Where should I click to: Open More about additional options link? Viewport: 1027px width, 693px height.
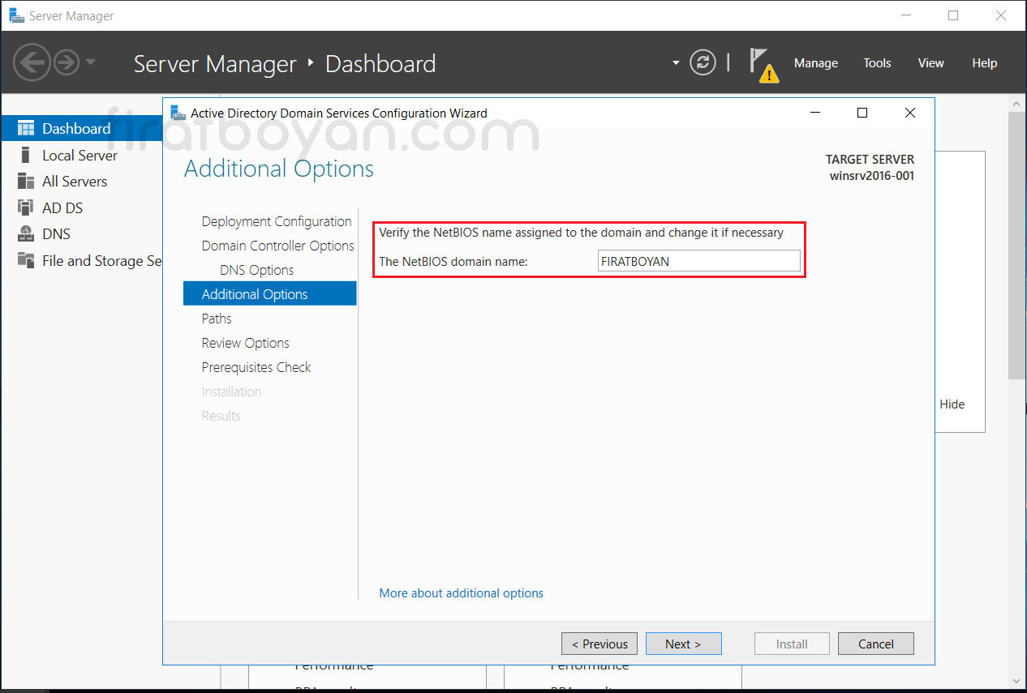click(x=461, y=592)
